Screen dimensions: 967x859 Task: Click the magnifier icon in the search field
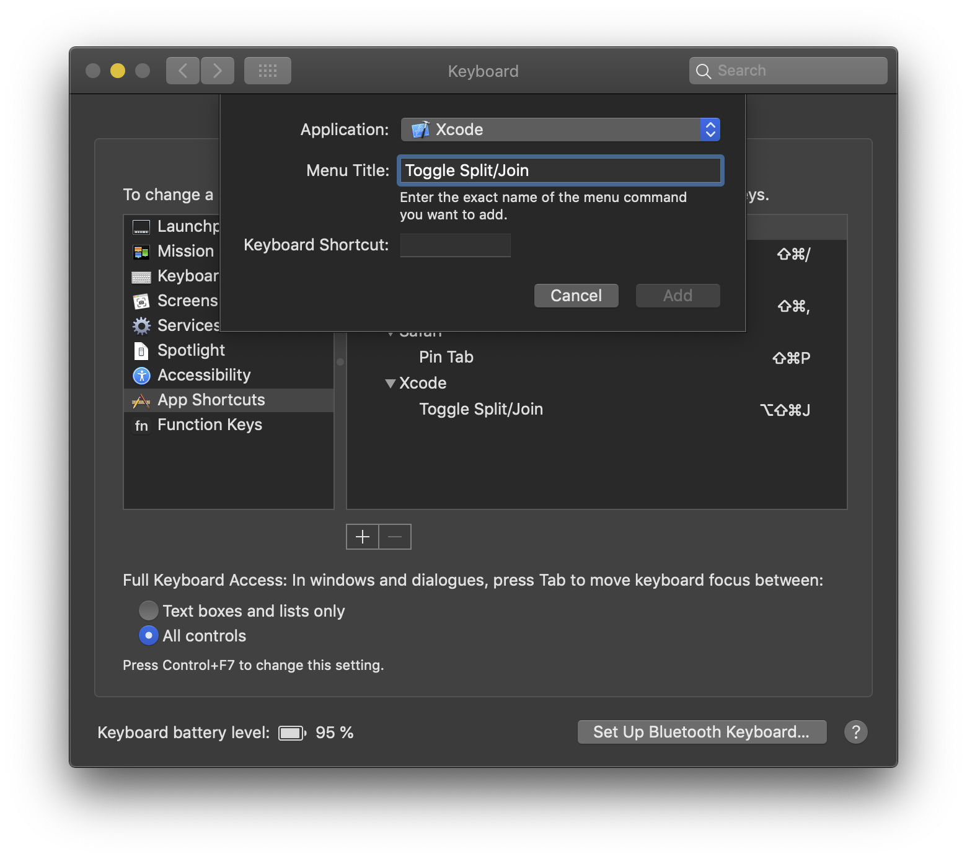coord(703,71)
